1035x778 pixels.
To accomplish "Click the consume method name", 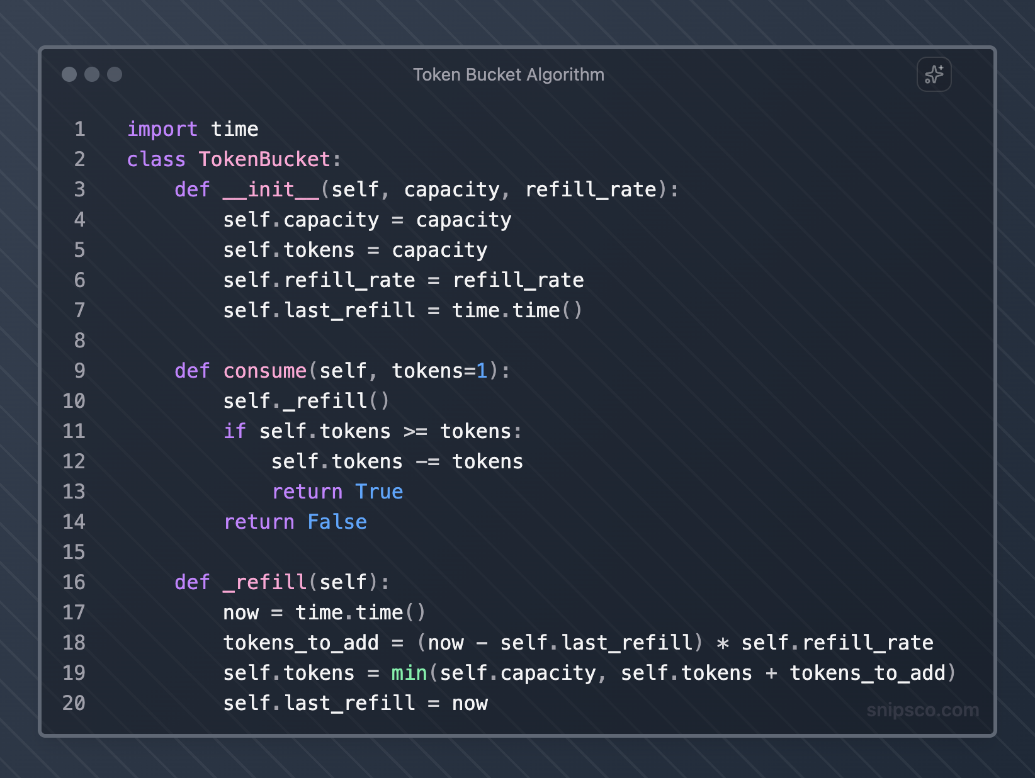I will (x=265, y=371).
